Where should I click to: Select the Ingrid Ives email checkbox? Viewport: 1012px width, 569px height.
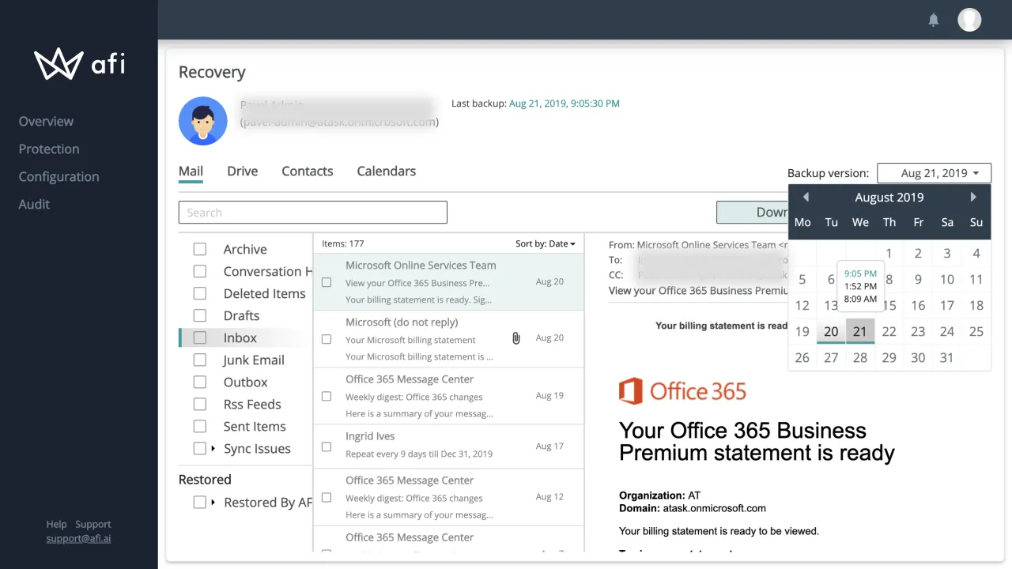coord(327,447)
